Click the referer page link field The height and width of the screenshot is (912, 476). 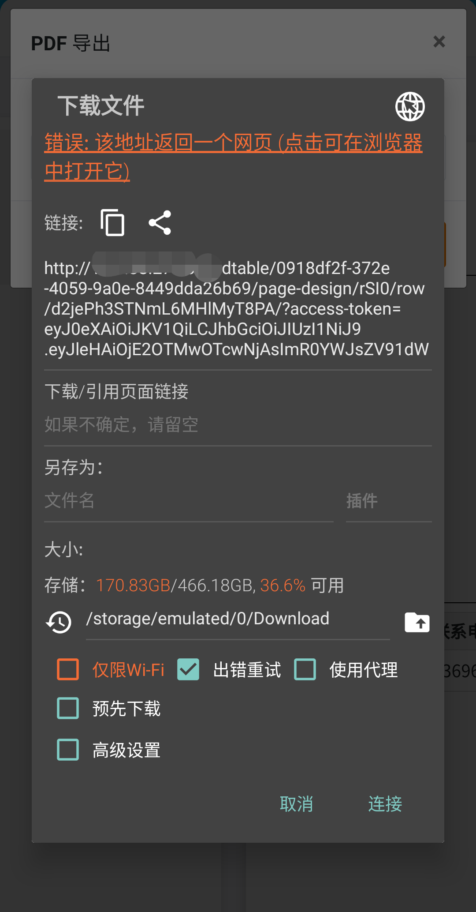[x=238, y=425]
